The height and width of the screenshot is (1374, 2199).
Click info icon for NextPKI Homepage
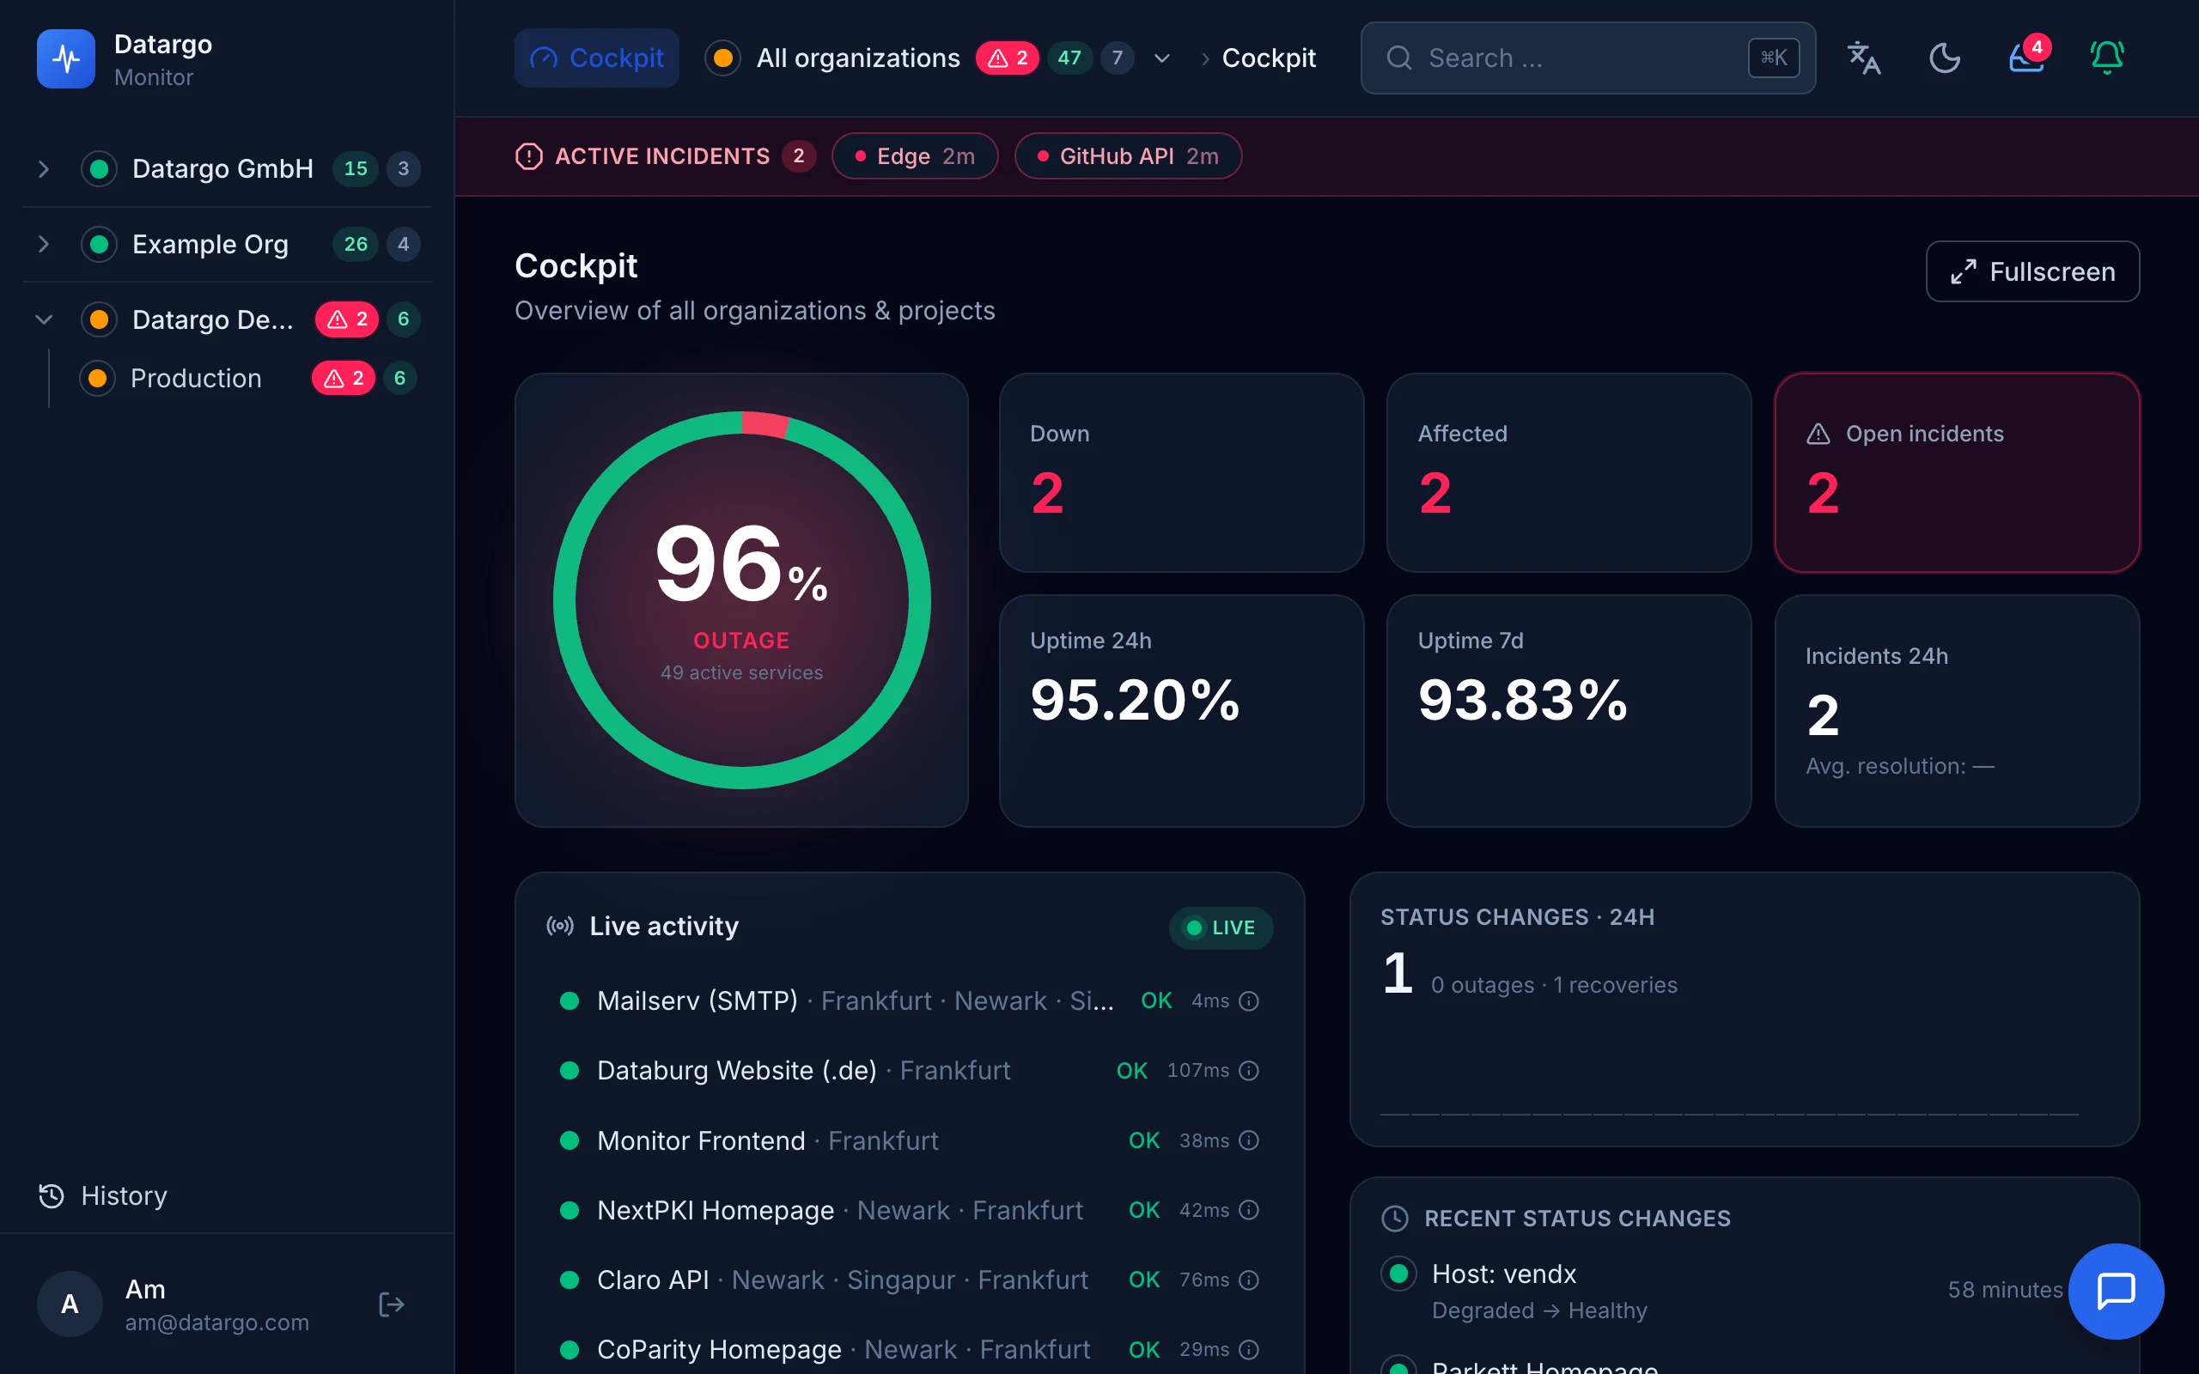point(1250,1209)
